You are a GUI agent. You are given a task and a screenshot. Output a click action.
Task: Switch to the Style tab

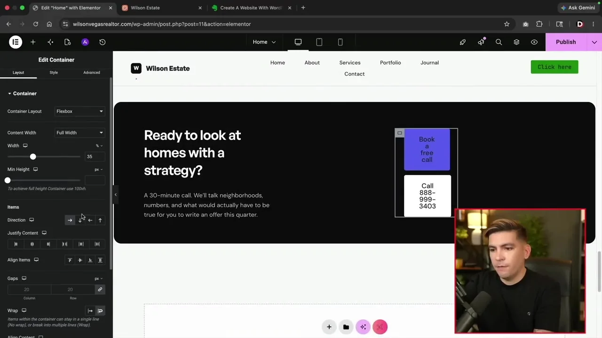click(54, 73)
